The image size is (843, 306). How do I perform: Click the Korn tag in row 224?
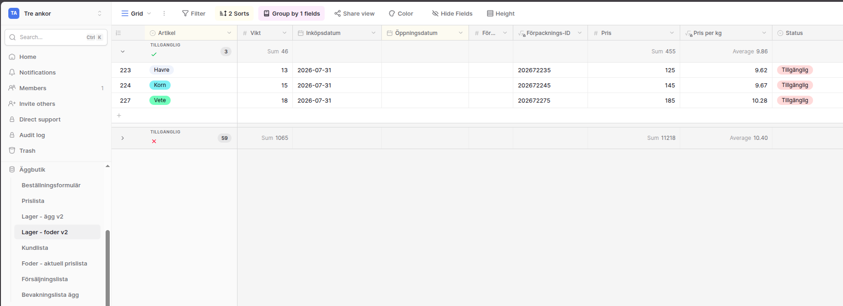(160, 85)
